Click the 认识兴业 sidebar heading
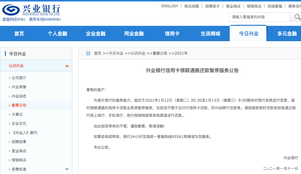The height and width of the screenshot is (174, 301). (x=16, y=66)
